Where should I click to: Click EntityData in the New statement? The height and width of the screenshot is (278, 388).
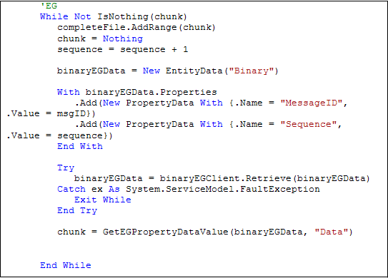pyautogui.click(x=194, y=71)
